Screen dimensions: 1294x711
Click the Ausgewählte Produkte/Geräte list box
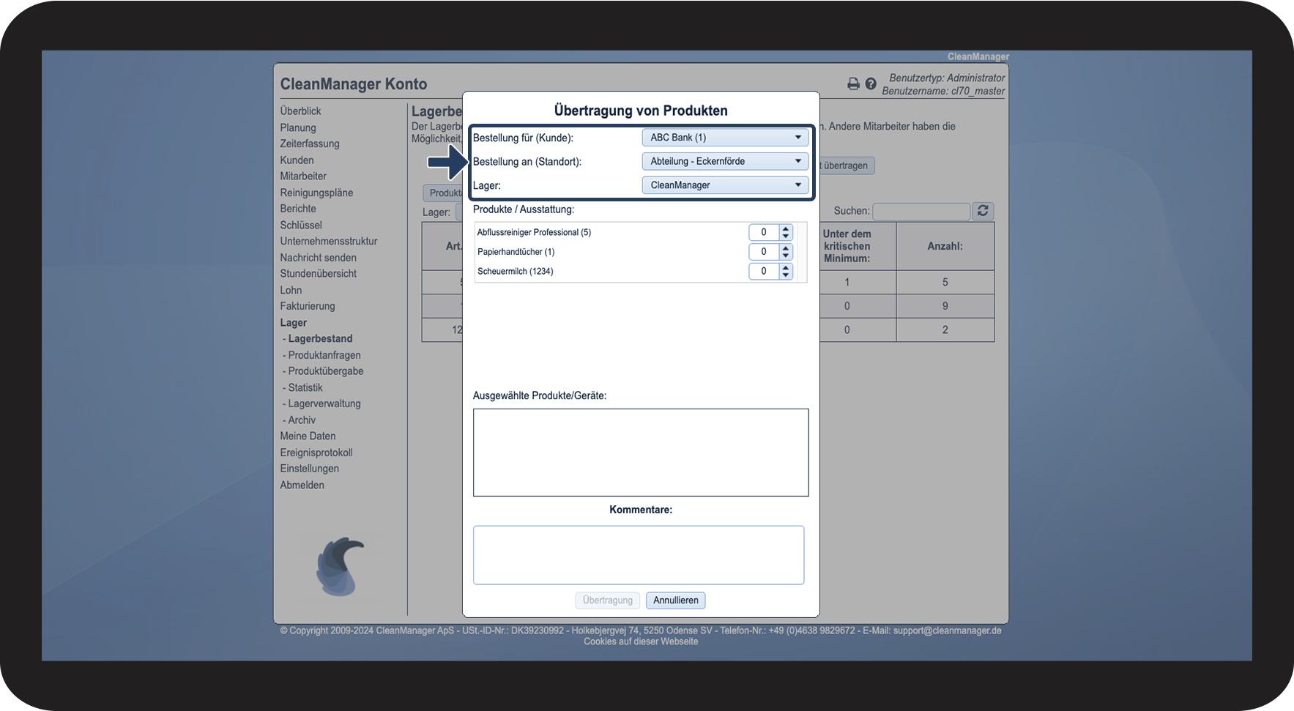pos(641,453)
